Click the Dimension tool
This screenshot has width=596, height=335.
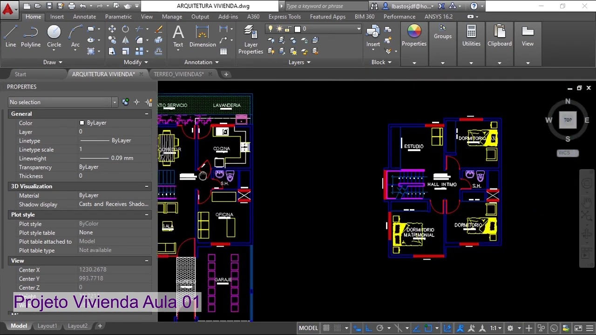coord(203,36)
